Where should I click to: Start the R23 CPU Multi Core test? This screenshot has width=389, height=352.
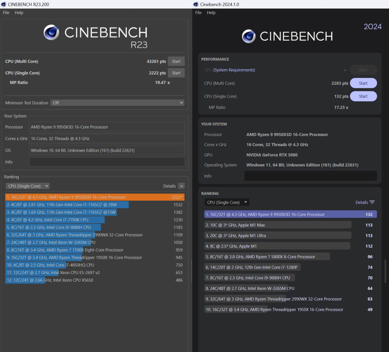click(x=176, y=61)
